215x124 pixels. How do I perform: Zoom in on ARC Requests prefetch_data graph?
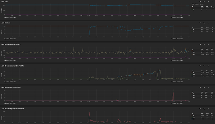click(200, 87)
